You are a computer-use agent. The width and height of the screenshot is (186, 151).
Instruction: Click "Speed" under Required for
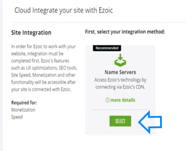point(17,117)
